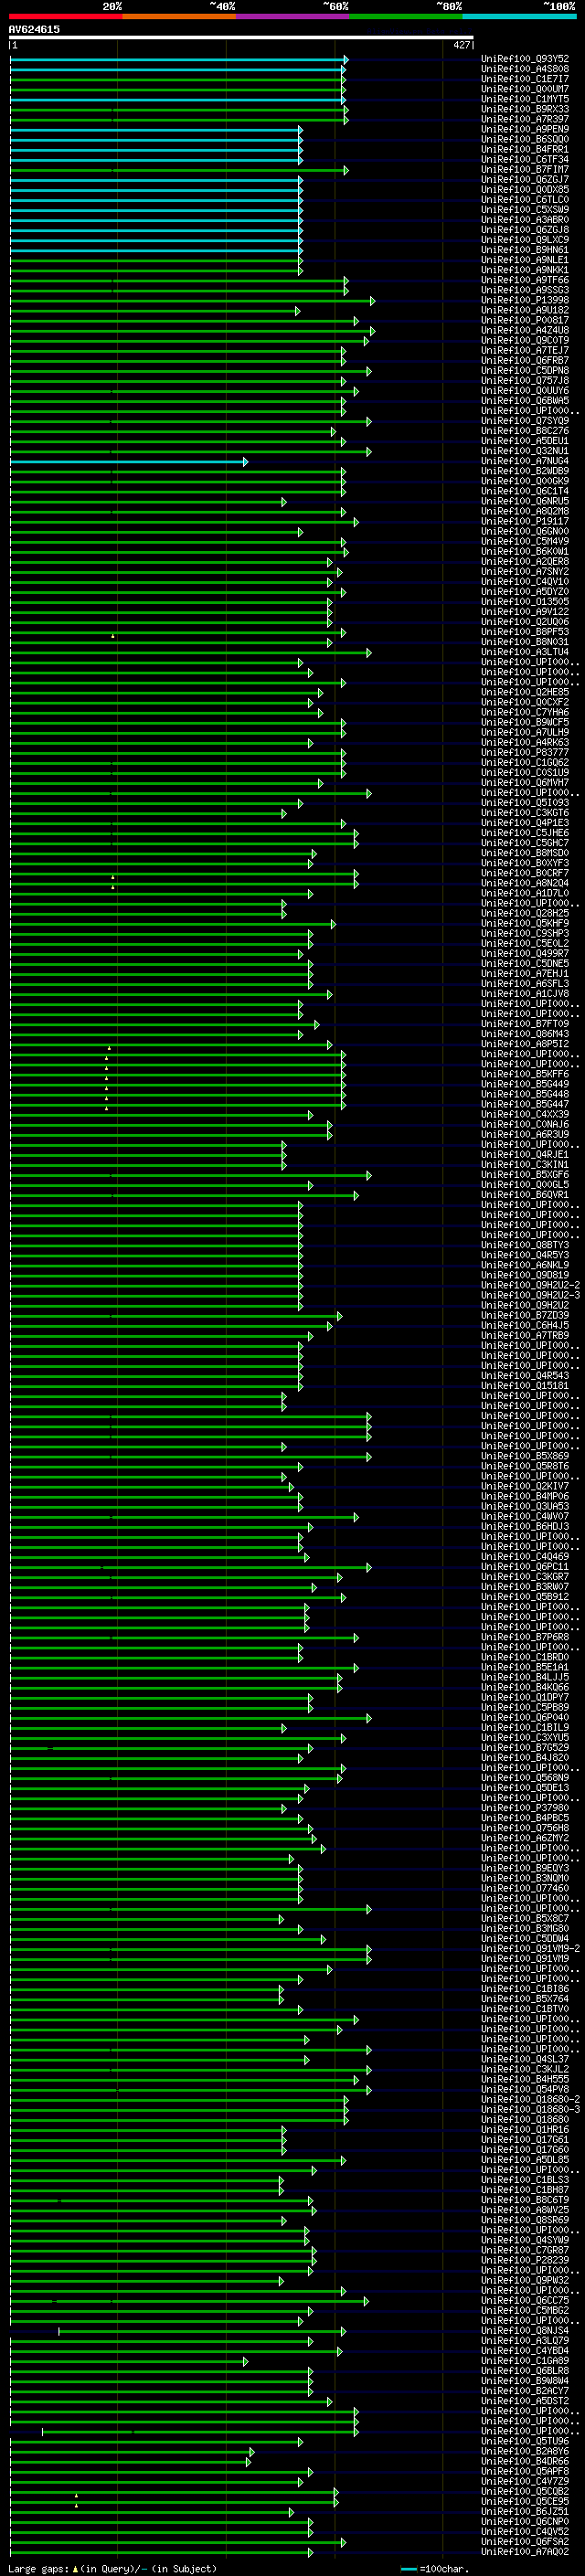Click the red 20% identity legend bar
This screenshot has width=585, height=2576.
pyautogui.click(x=65, y=16)
